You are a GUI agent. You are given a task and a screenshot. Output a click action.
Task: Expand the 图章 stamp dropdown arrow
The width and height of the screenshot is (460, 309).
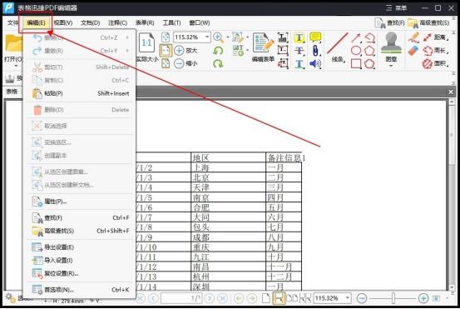coord(391,66)
